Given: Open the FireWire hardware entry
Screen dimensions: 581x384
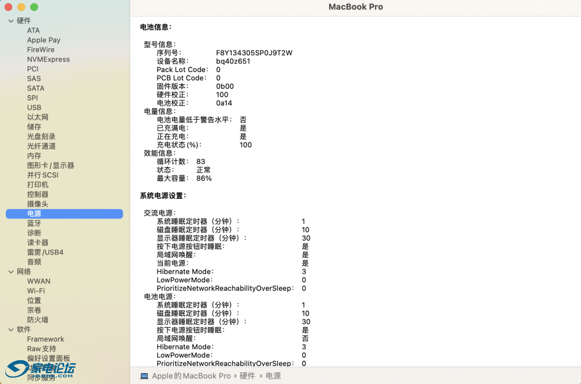Looking at the screenshot, I should click(41, 49).
